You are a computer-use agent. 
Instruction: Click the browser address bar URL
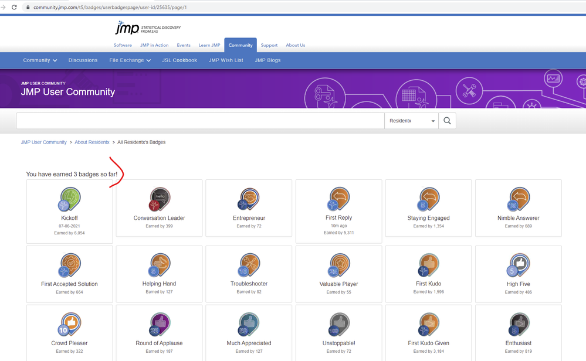(x=110, y=7)
